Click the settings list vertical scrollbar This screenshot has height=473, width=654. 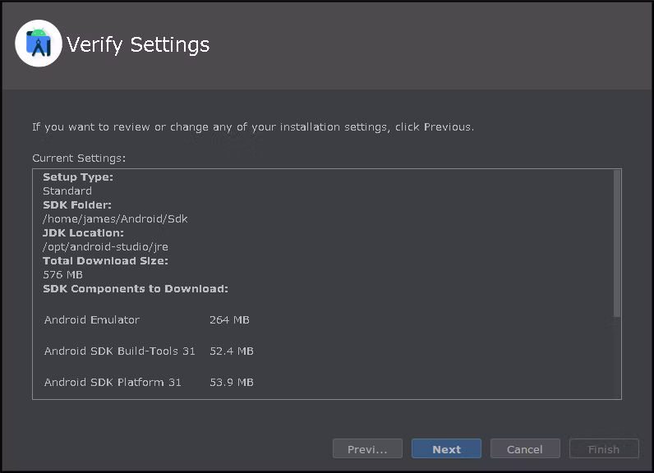(617, 243)
